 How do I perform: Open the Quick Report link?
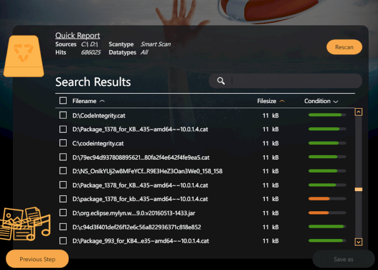tap(77, 36)
